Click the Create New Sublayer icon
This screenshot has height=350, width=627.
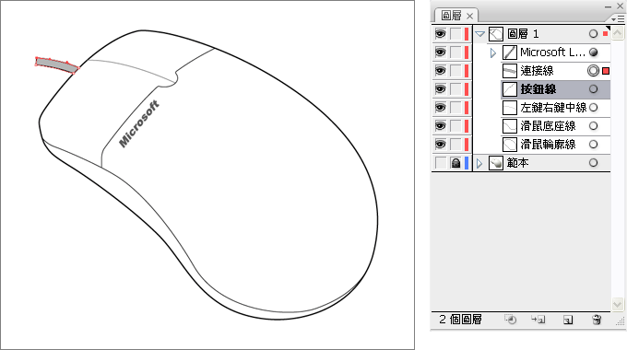pos(538,320)
